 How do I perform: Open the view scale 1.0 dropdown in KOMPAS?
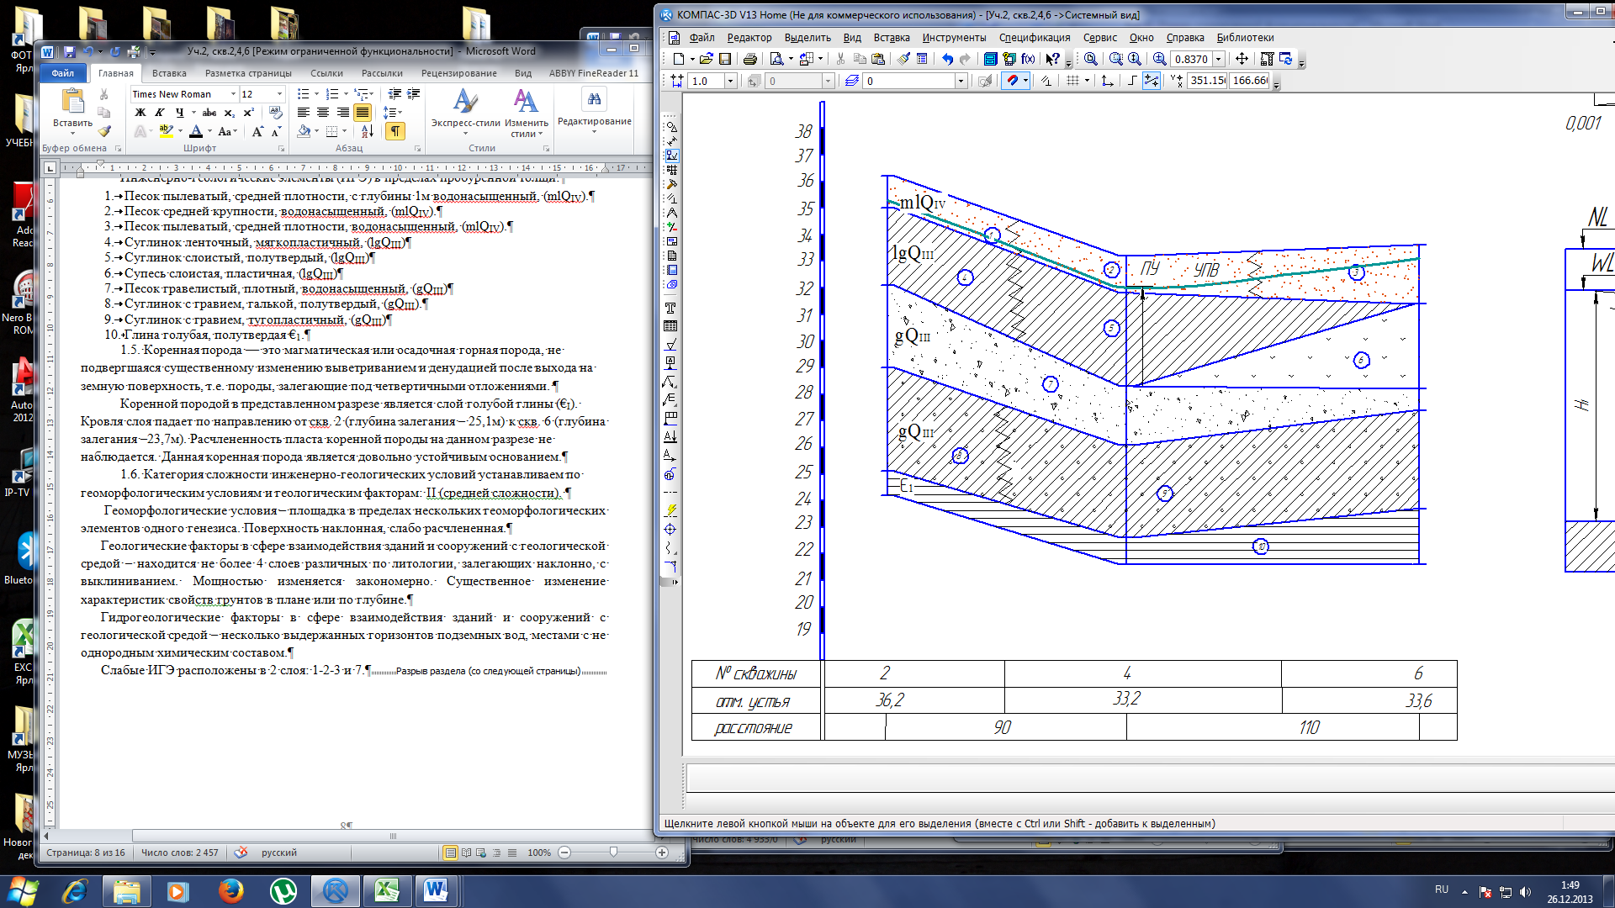pyautogui.click(x=730, y=81)
